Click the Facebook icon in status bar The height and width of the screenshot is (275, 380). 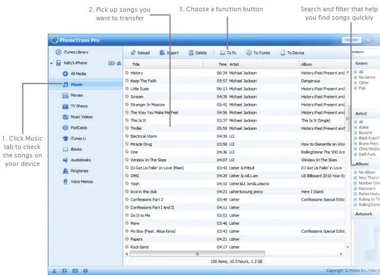click(65, 271)
